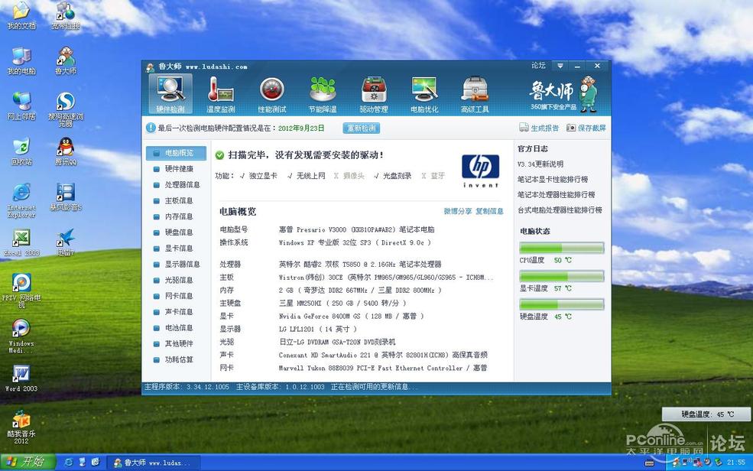The height and width of the screenshot is (471, 753).
Task: Open Excel 2003 desktop icon
Action: point(21,242)
